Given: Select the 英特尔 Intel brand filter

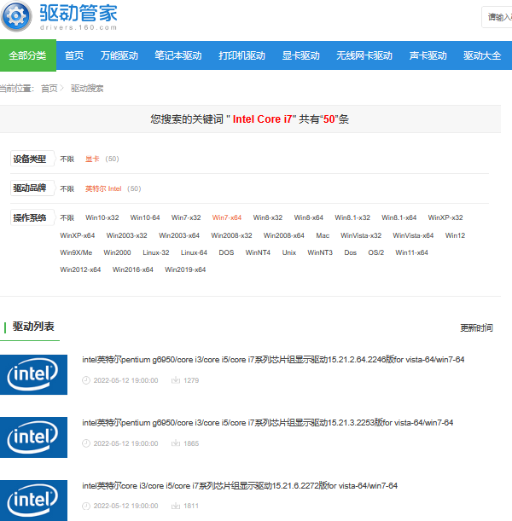Looking at the screenshot, I should click(103, 188).
